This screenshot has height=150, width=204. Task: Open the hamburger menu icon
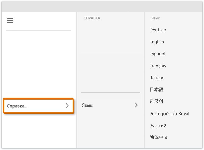[10, 20]
